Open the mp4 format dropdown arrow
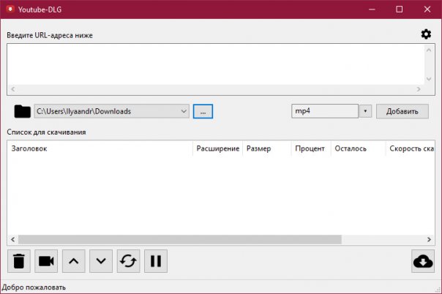Screen dimensions: 442x294 click(365, 111)
